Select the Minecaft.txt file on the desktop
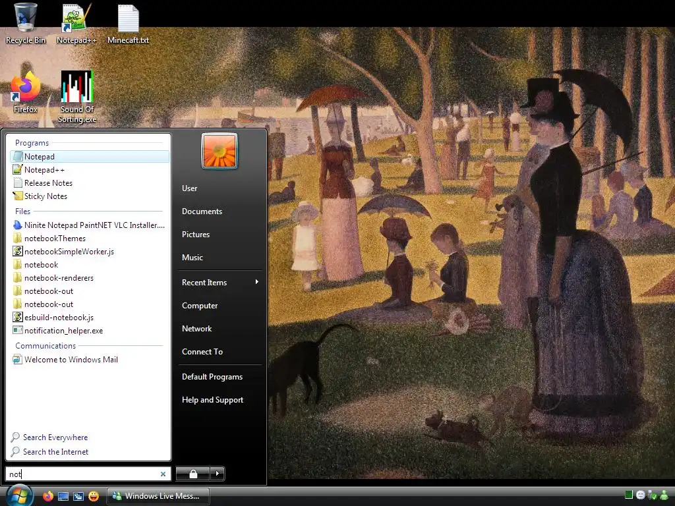Screen dimensions: 675x506 tap(128, 24)
